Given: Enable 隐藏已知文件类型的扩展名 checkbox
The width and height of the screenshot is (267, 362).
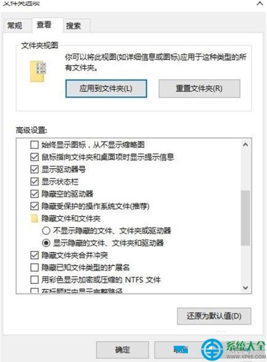Looking at the screenshot, I should tap(34, 267).
